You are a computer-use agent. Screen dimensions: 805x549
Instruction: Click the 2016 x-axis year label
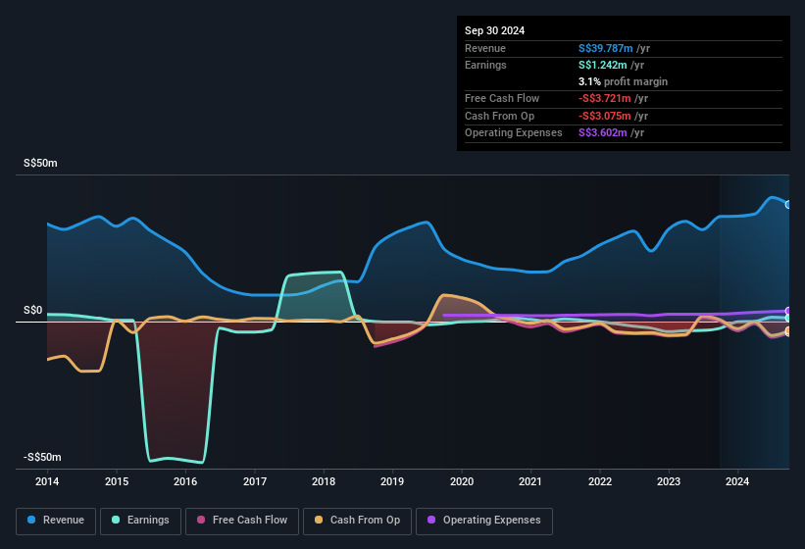tap(185, 482)
